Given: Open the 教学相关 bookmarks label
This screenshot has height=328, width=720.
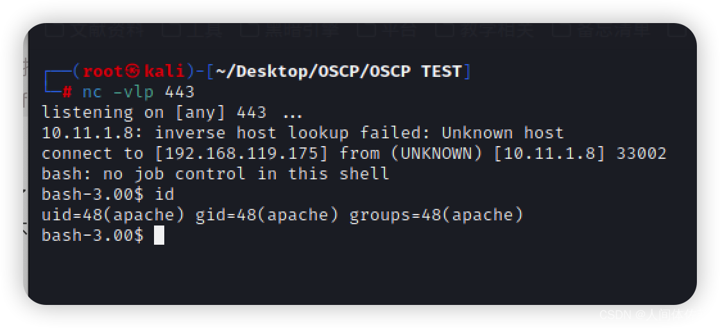Looking at the screenshot, I should tap(497, 29).
